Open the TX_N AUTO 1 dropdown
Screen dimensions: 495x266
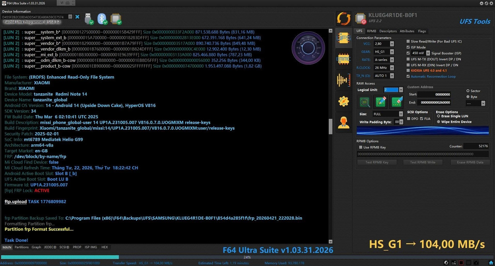[392, 76]
